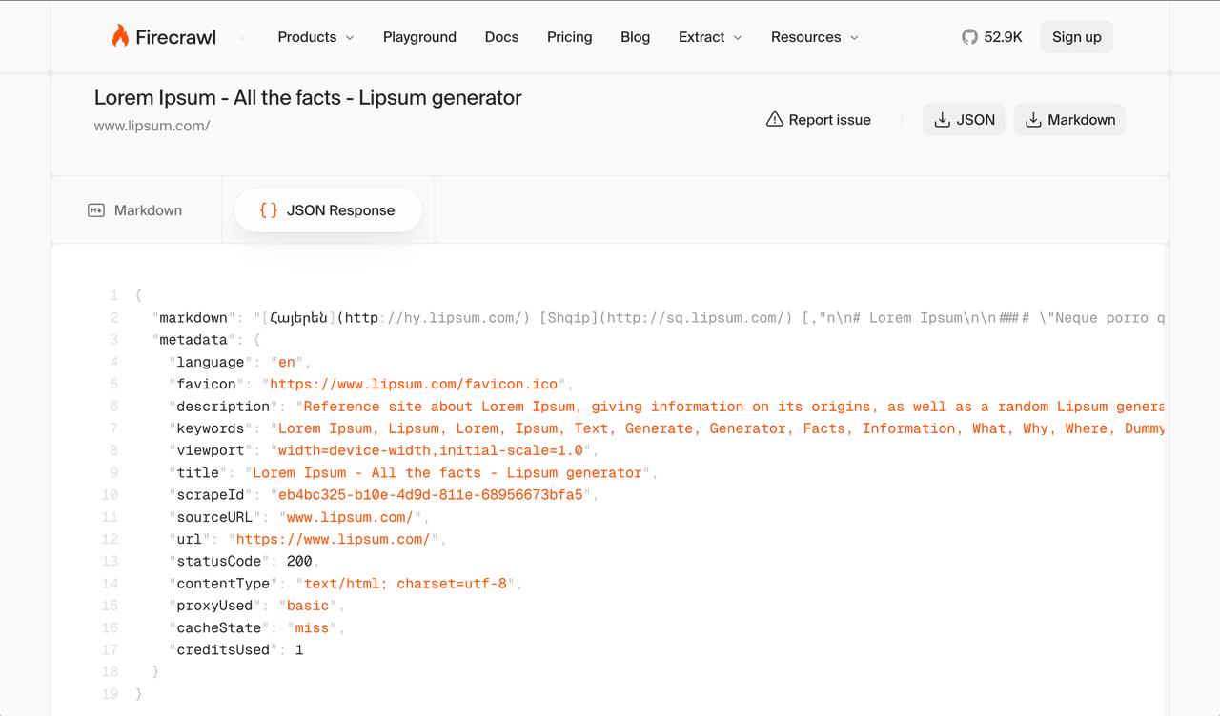Screen dimensions: 1220x716
Task: Click the favicon URL value in JSON
Action: pyautogui.click(x=414, y=384)
